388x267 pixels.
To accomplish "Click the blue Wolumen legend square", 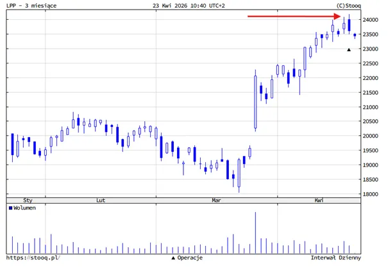I will click(10, 208).
